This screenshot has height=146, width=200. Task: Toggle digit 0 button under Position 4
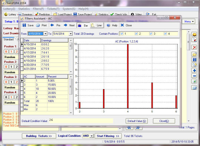(x=6, y=97)
